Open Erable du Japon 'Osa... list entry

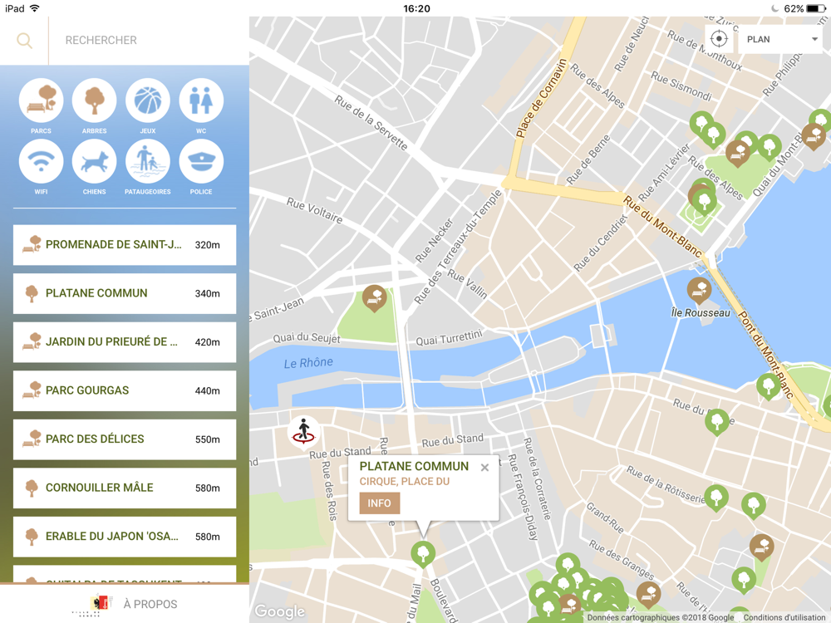tap(125, 537)
